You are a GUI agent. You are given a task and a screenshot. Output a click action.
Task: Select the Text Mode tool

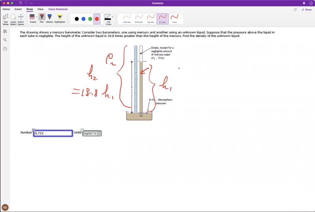[6, 18]
